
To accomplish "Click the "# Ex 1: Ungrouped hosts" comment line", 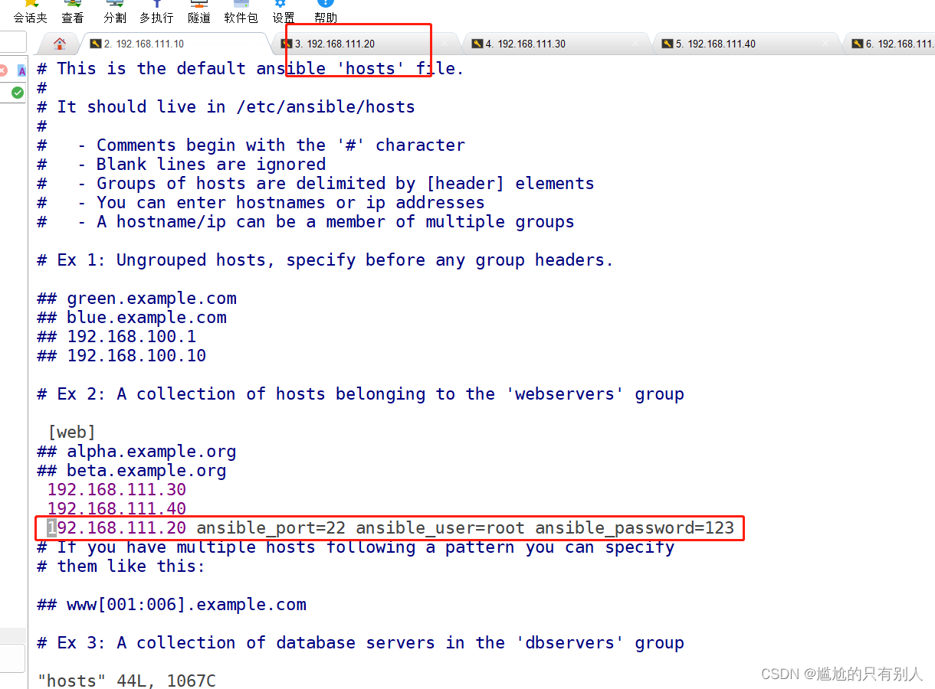I will 326,260.
